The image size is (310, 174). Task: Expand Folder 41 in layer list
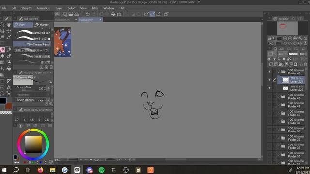[279, 105]
